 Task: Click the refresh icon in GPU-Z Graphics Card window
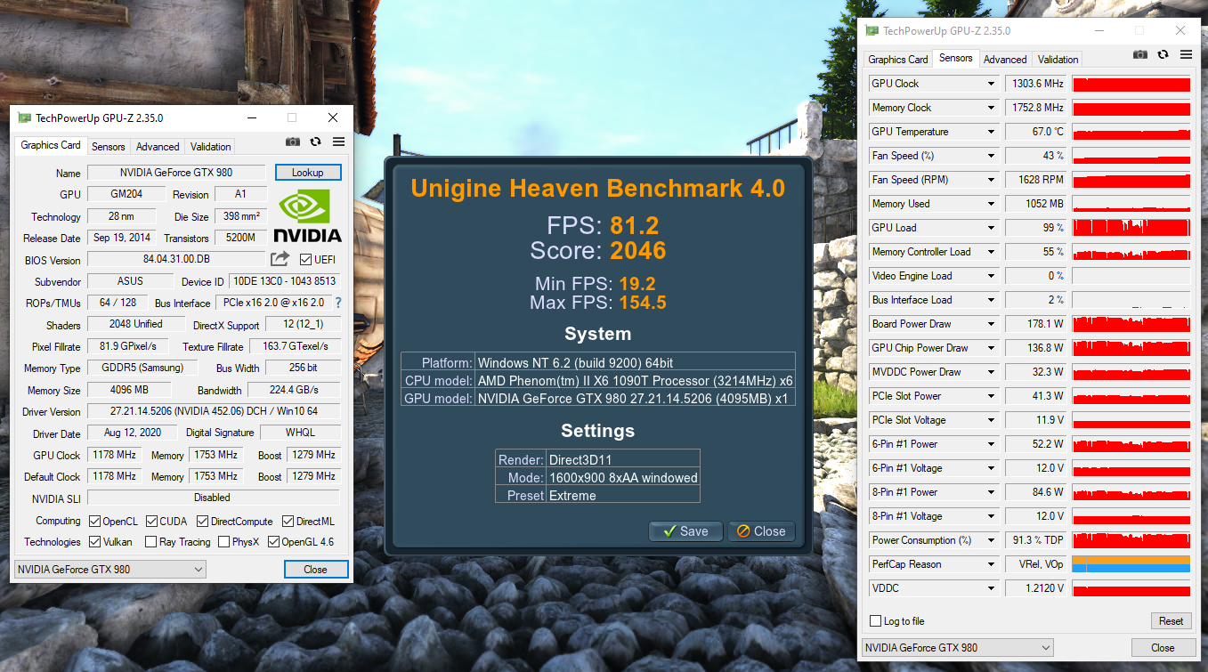click(x=315, y=142)
